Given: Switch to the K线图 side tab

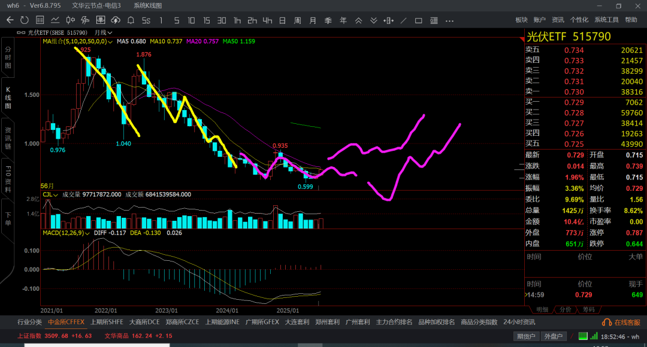Looking at the screenshot, I should [8, 98].
